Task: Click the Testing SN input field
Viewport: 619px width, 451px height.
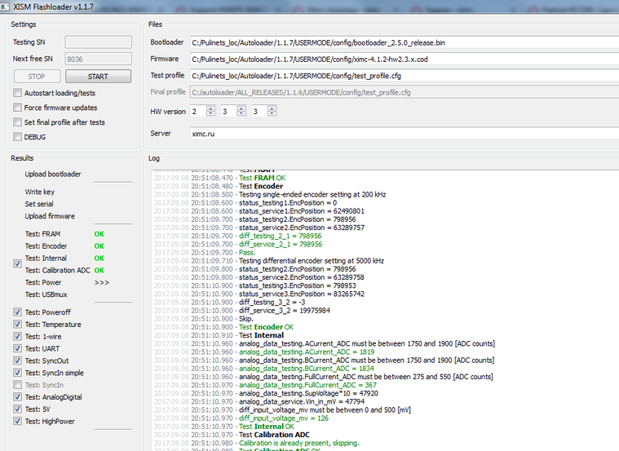Action: tap(99, 42)
